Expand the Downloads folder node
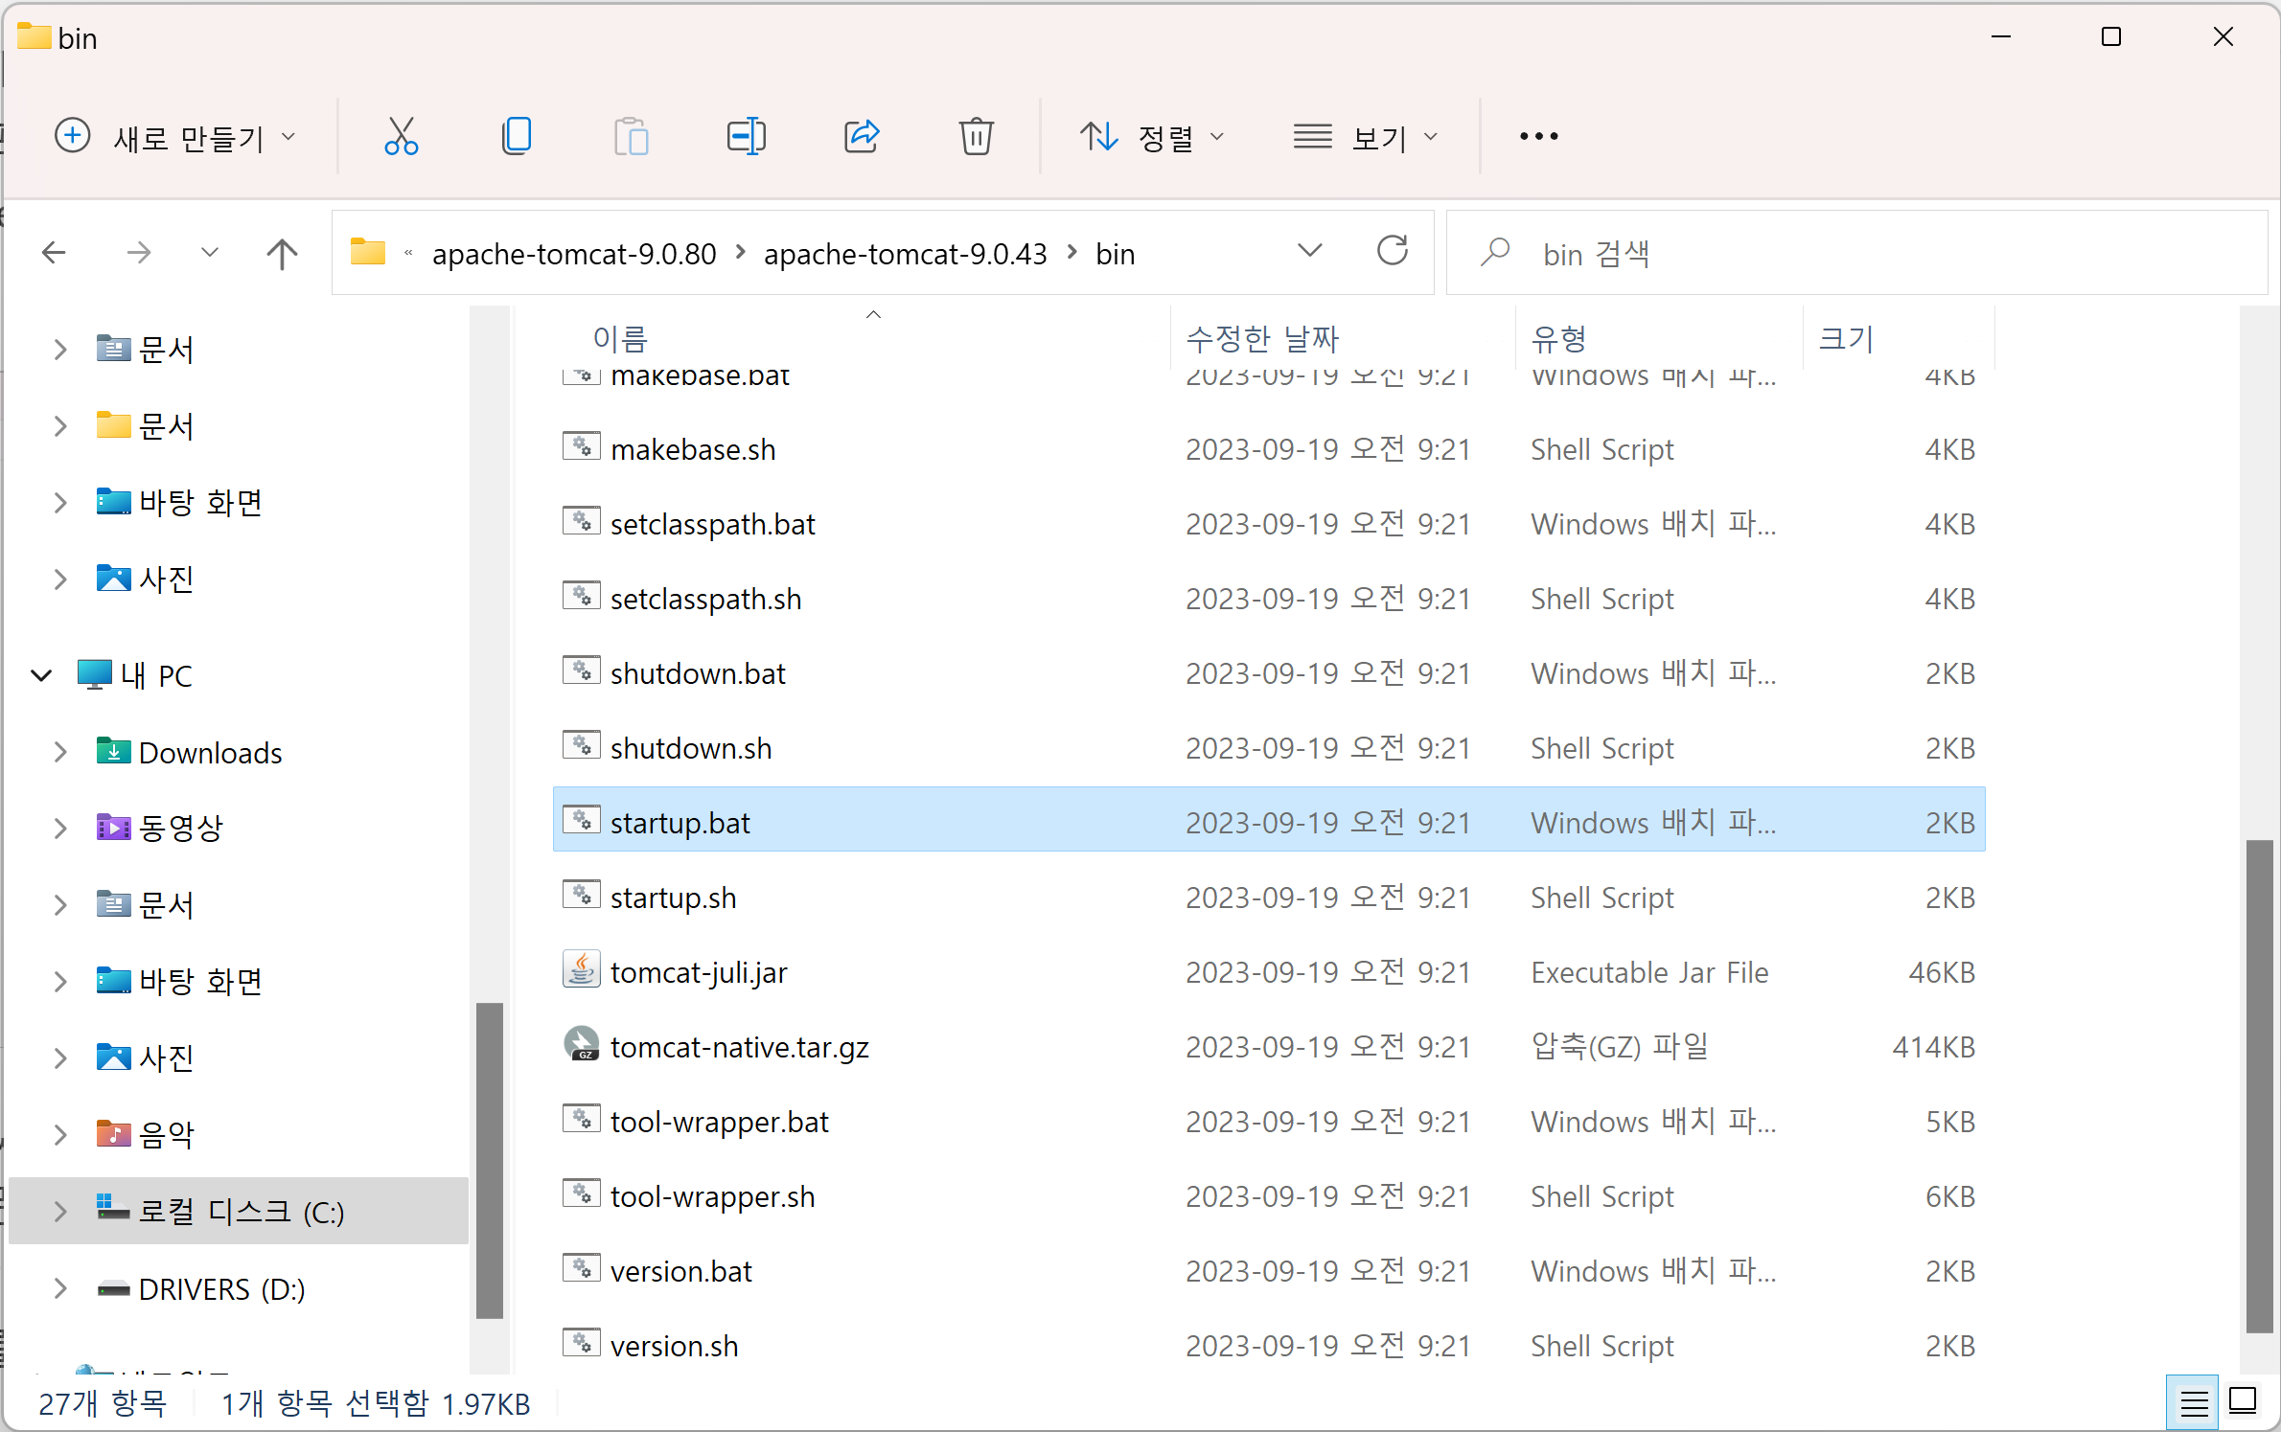The height and width of the screenshot is (1432, 2281). (60, 752)
